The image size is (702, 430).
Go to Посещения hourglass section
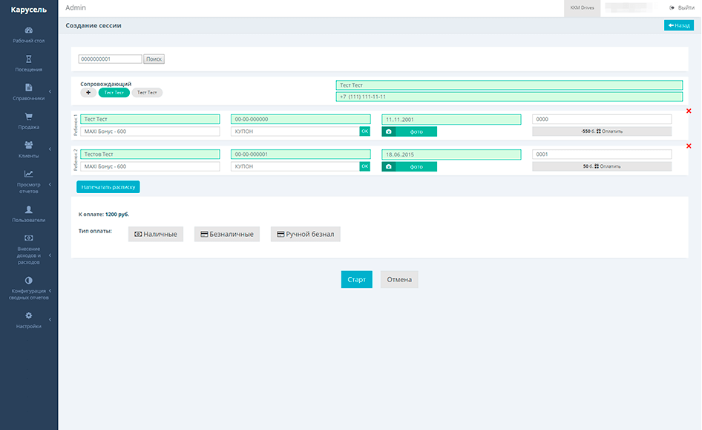coord(29,63)
